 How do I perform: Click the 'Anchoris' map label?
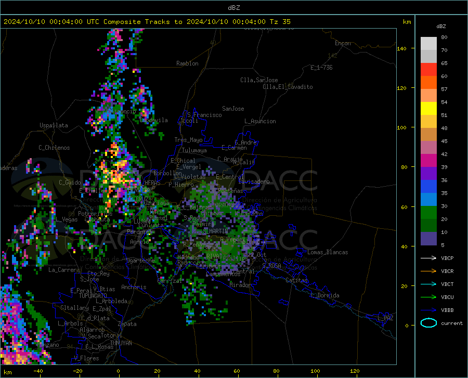(x=134, y=287)
